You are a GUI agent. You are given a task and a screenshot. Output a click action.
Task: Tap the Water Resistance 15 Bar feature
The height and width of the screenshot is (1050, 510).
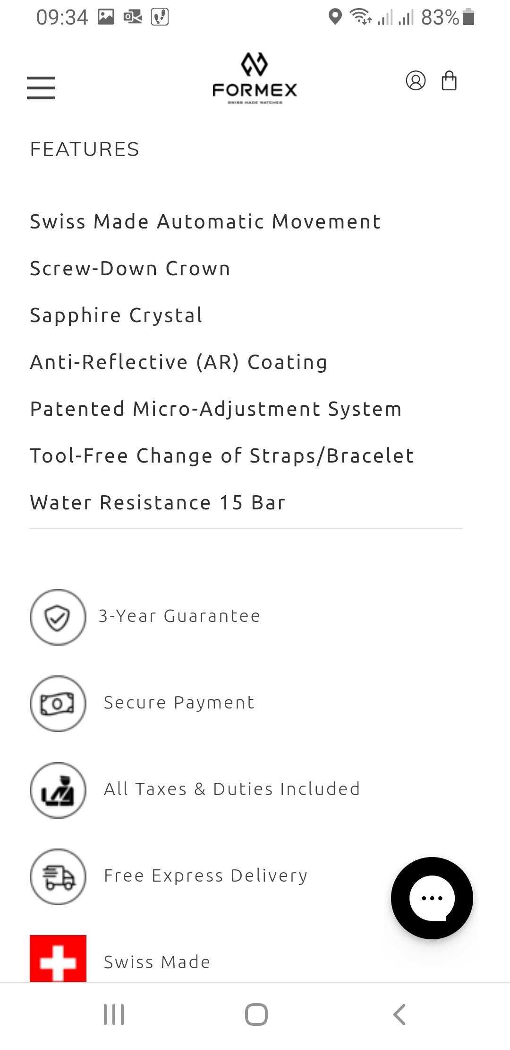pos(158,503)
